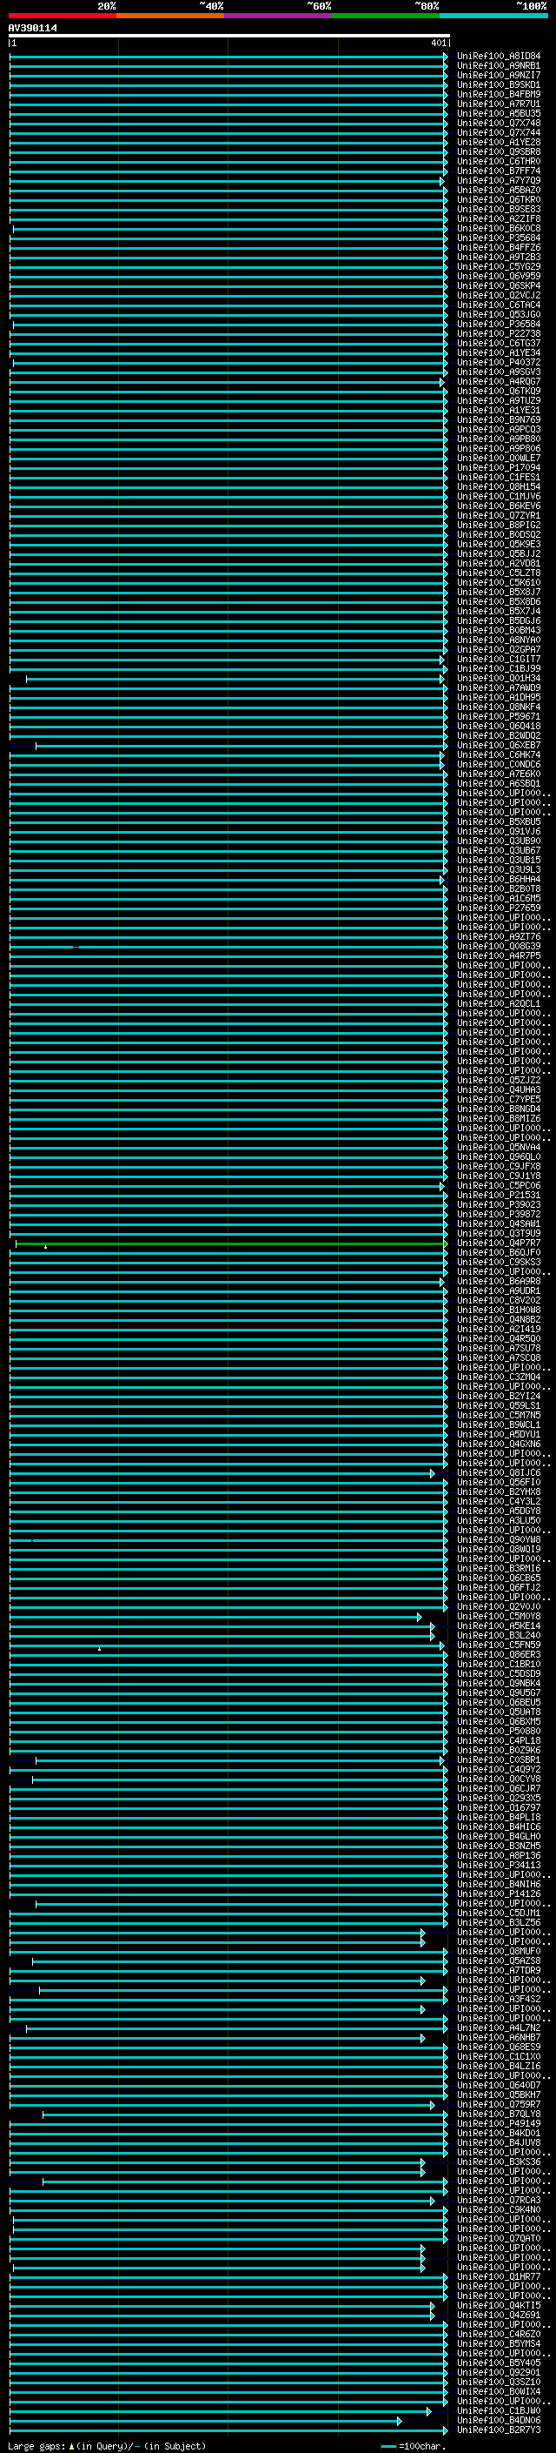Open hit UniRef100_Q4N8B2
Screen dimensions: 556x2453
click(498, 1320)
